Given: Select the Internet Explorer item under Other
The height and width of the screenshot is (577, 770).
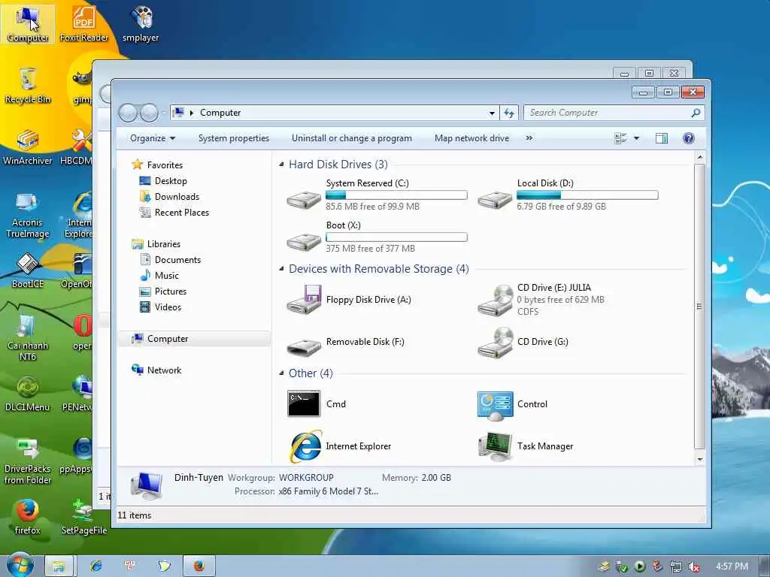Looking at the screenshot, I should tap(340, 446).
